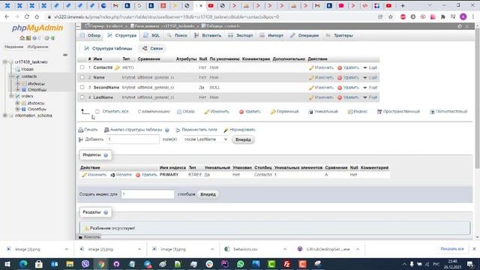The height and width of the screenshot is (270, 480).
Task: Open the Triggers tab
Action: [339, 35]
